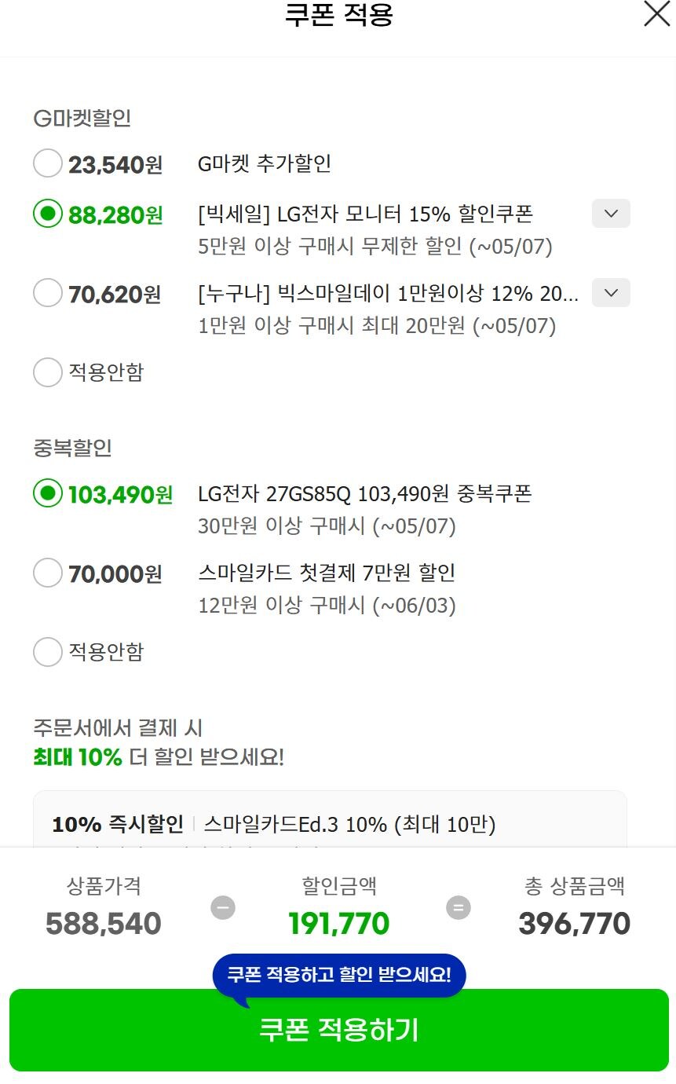Expand details of the LG전자 모니터 15% coupon
Viewport: 676px width, 1084px height.
click(611, 214)
